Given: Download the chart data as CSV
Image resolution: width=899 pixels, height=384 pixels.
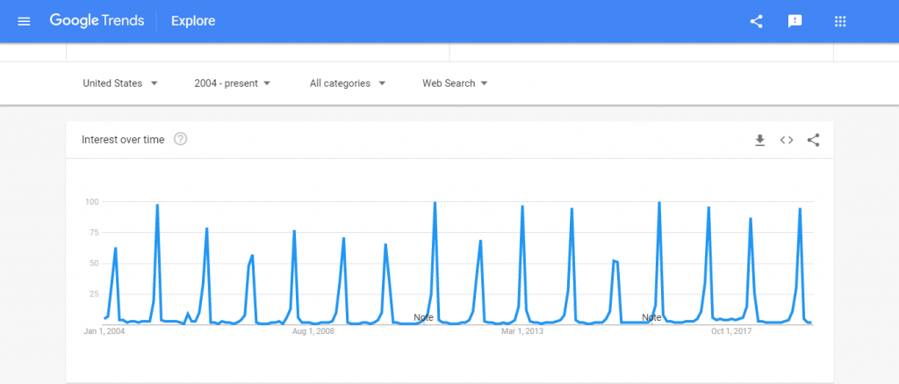Looking at the screenshot, I should [760, 140].
